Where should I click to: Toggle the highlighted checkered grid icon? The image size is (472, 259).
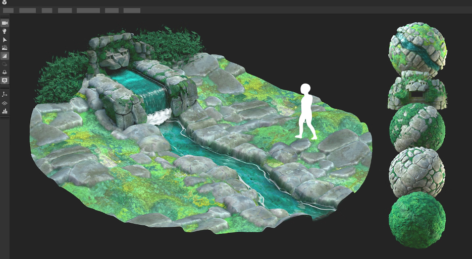pyautogui.click(x=5, y=56)
